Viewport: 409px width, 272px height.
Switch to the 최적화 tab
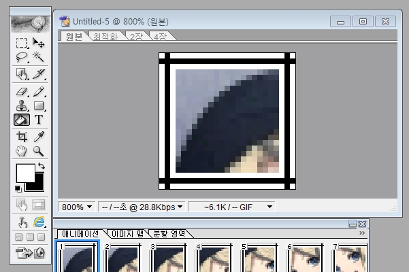[x=105, y=37]
